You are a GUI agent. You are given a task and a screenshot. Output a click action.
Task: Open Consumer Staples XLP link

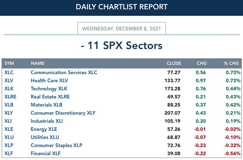[x=57, y=145]
